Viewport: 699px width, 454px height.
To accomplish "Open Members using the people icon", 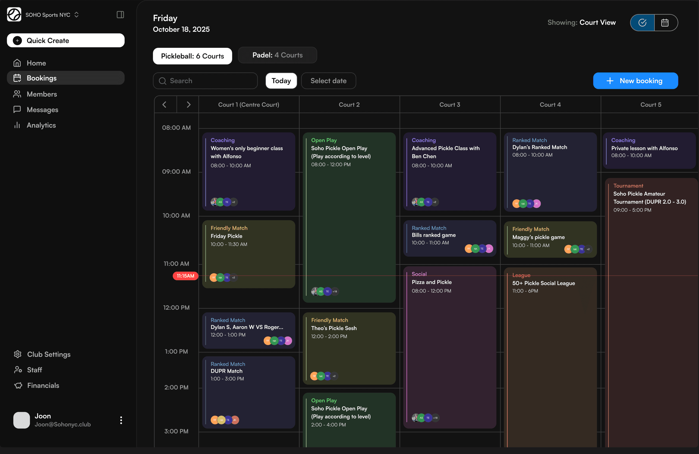I will [17, 94].
